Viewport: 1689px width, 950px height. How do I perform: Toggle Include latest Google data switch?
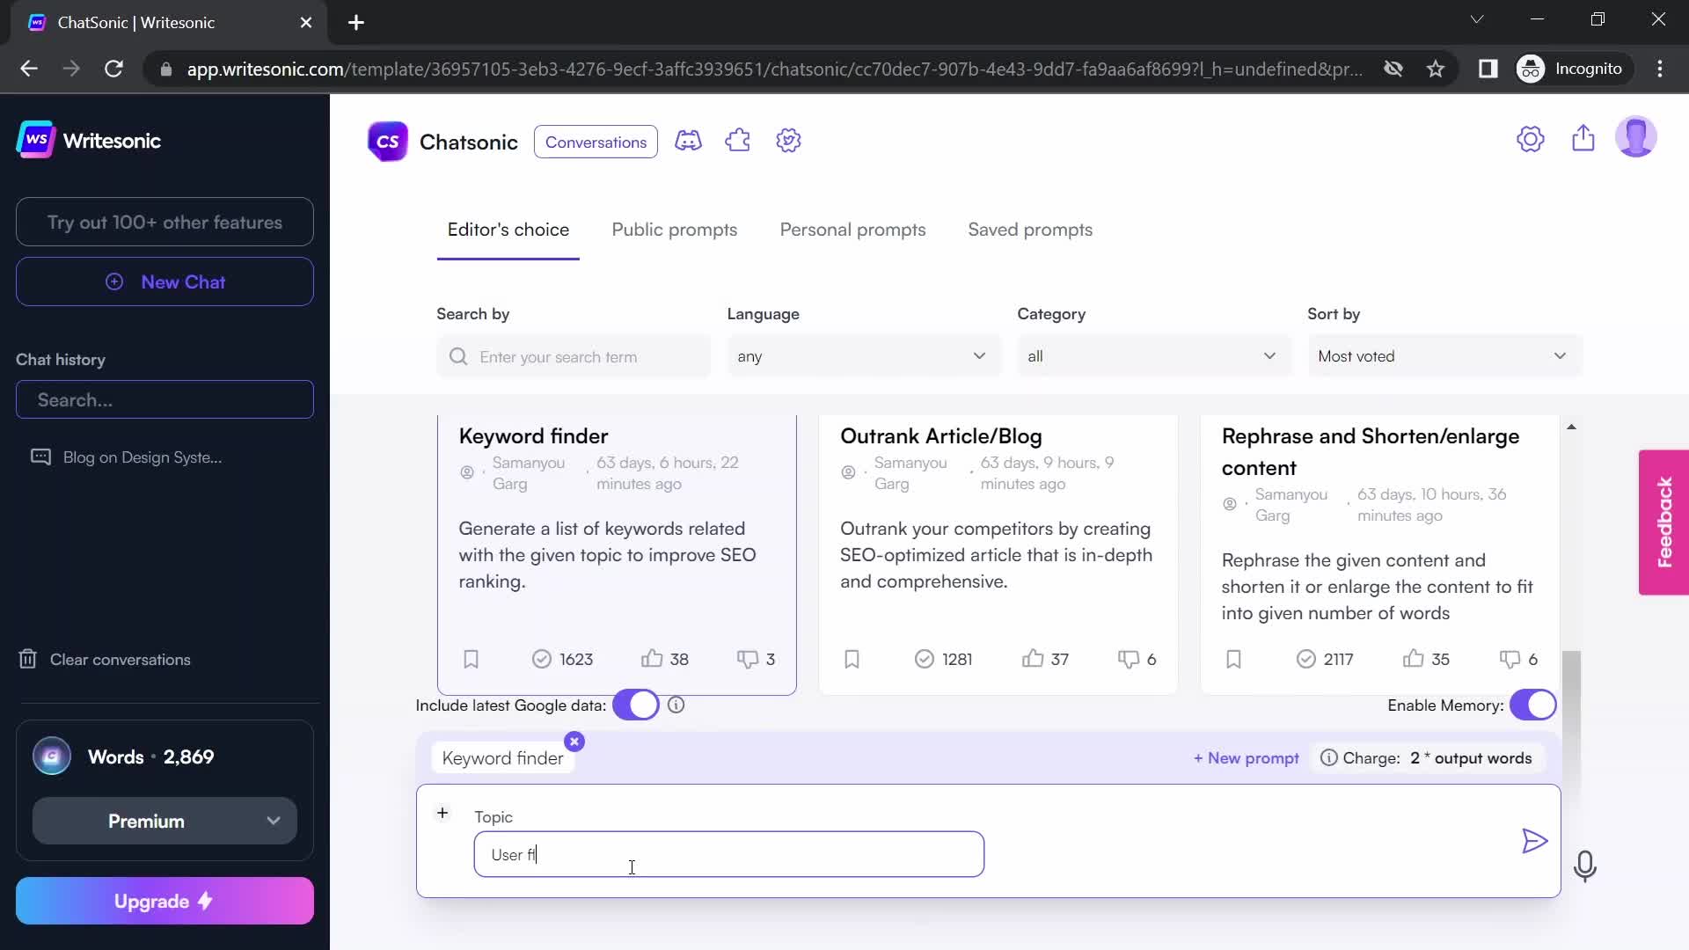(636, 704)
